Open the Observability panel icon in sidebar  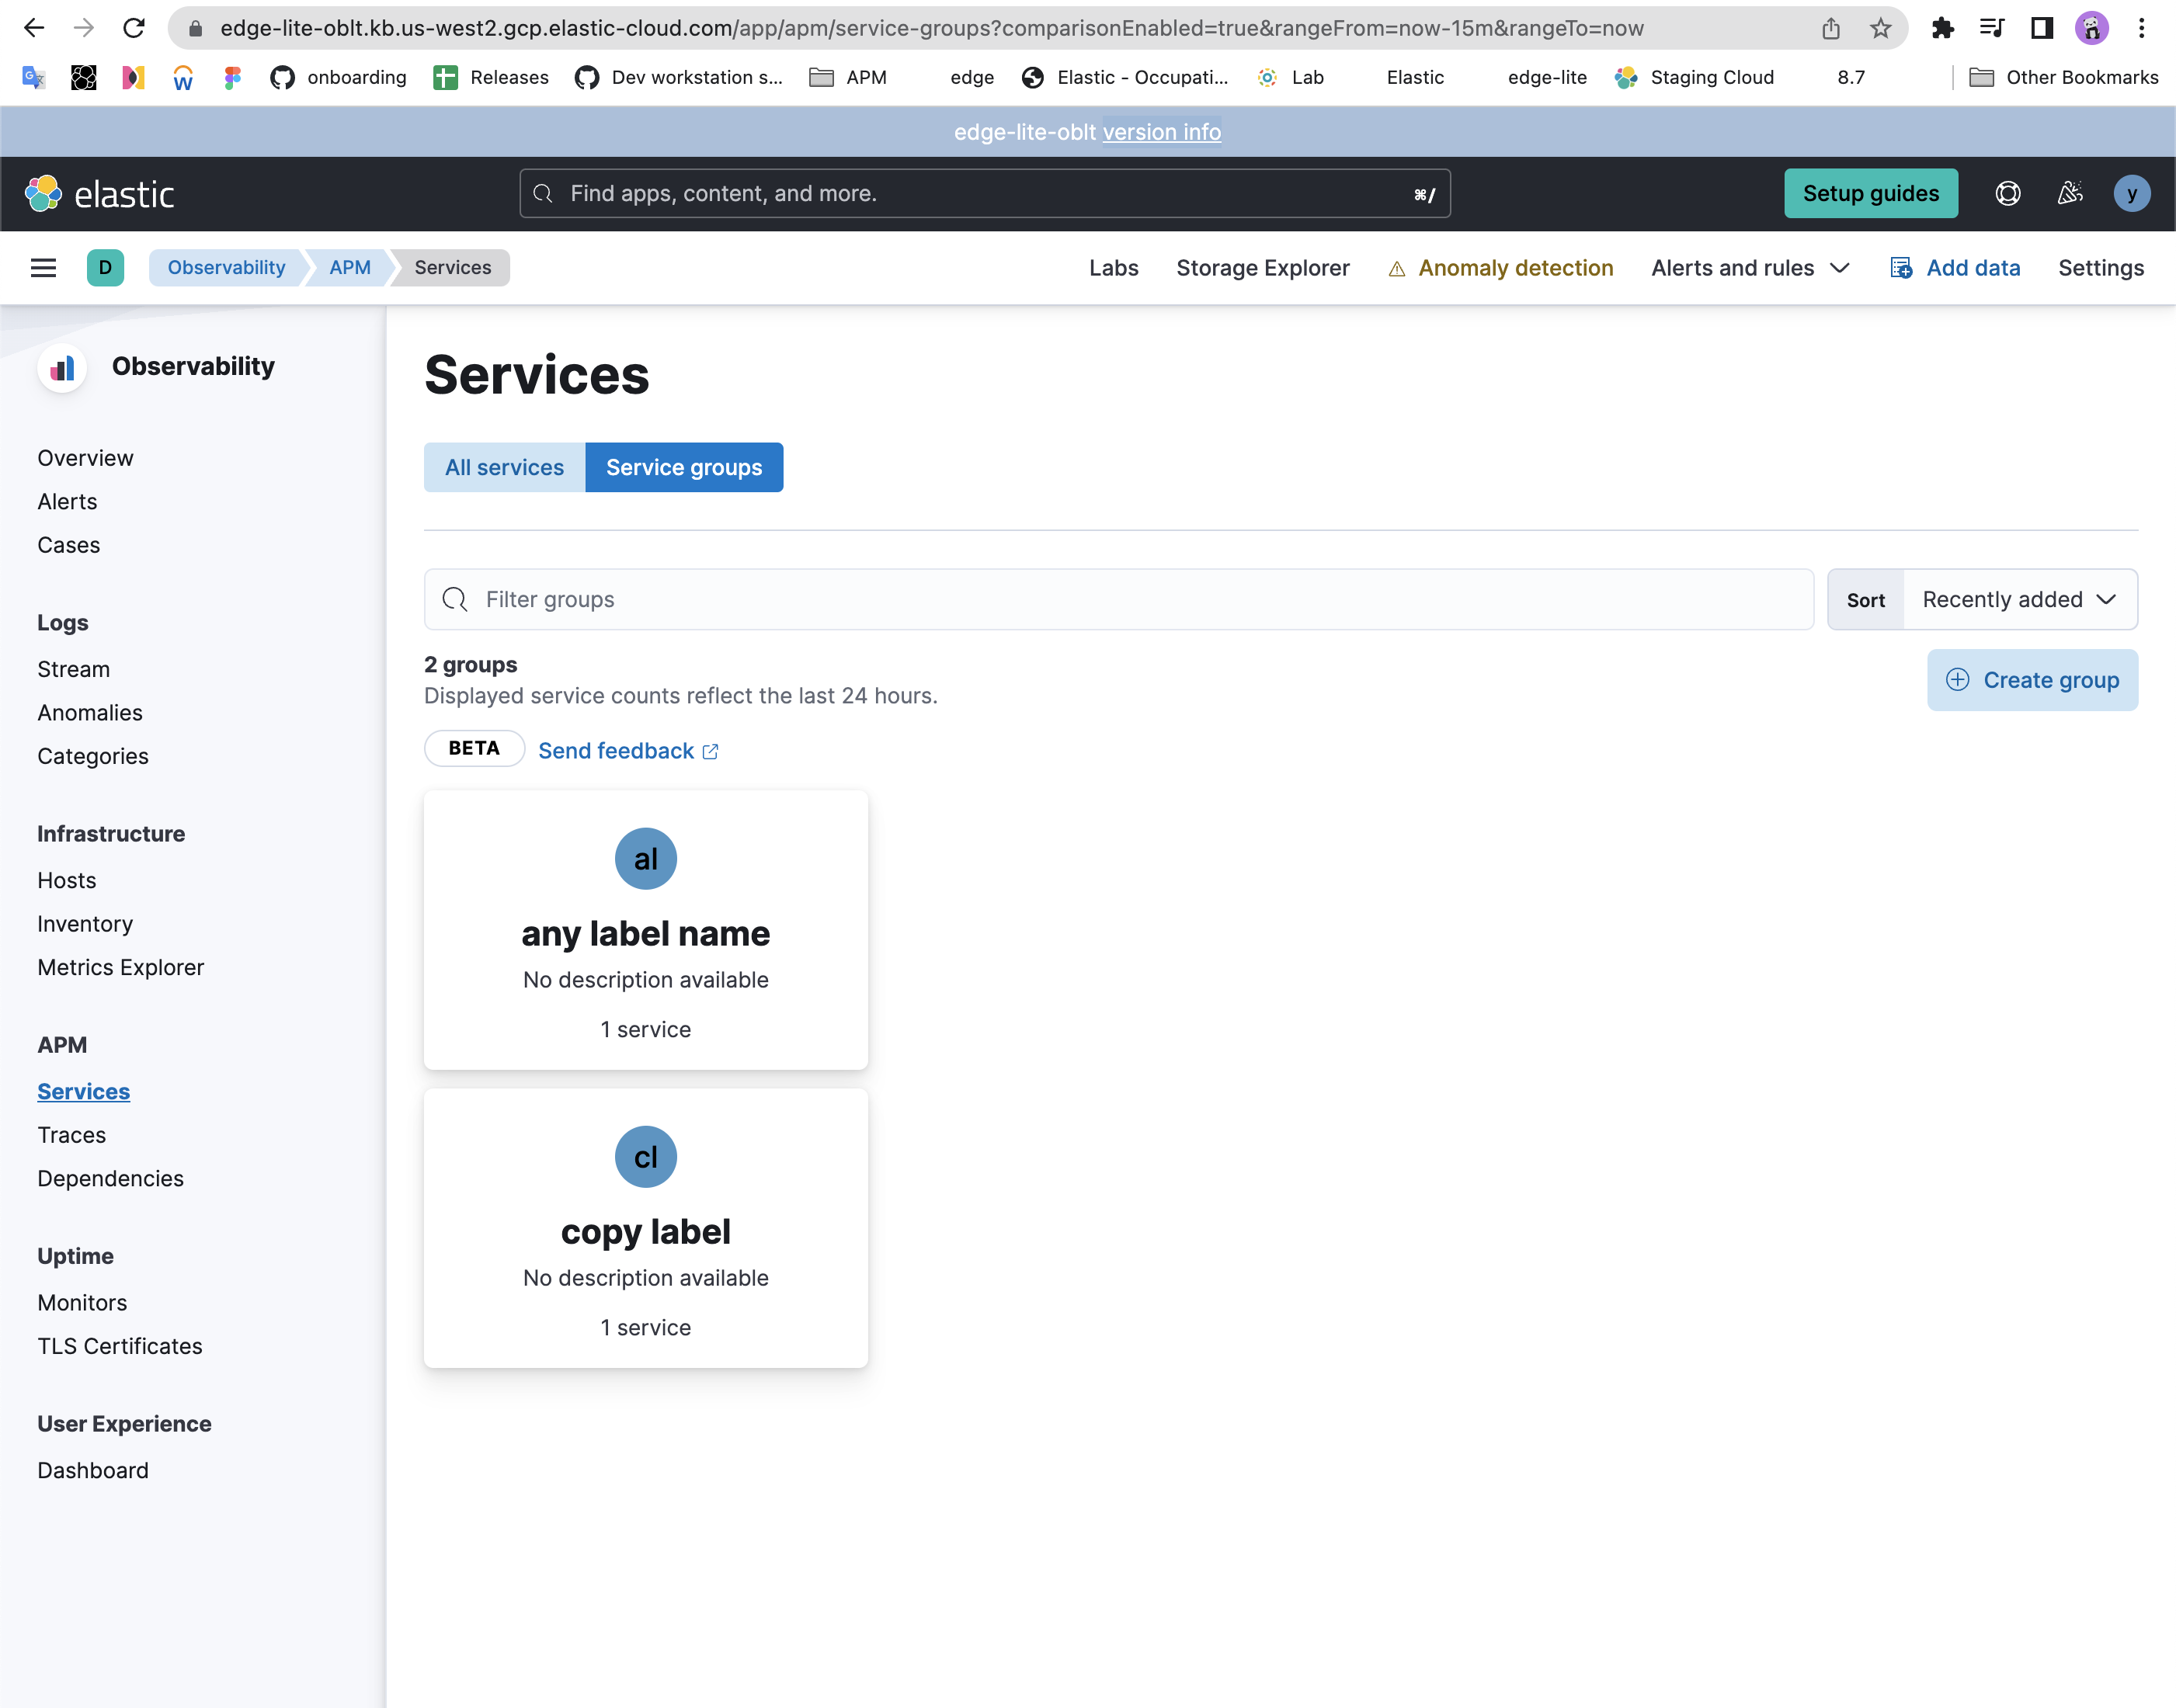pos(62,368)
